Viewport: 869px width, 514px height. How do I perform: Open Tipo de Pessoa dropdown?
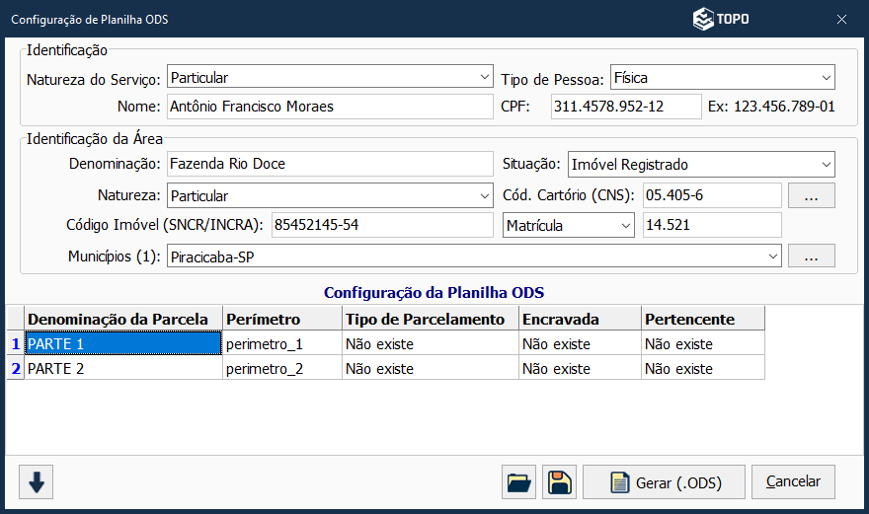(826, 77)
